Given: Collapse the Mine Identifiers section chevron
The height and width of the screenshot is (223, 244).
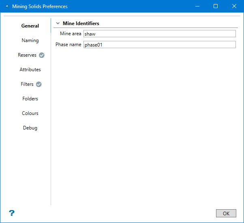Looking at the screenshot, I should (58, 23).
